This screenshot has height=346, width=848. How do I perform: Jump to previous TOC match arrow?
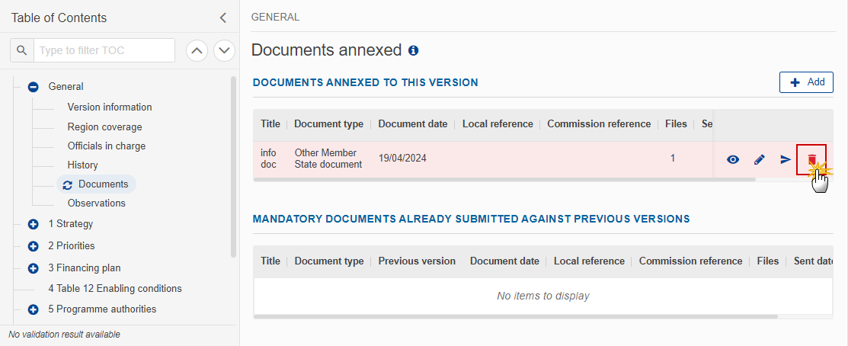(x=197, y=51)
